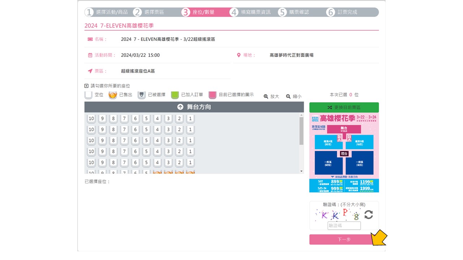Image resolution: width=463 pixels, height=260 pixels.
Task: Jump to step 5 購票確認
Action: coord(293,12)
